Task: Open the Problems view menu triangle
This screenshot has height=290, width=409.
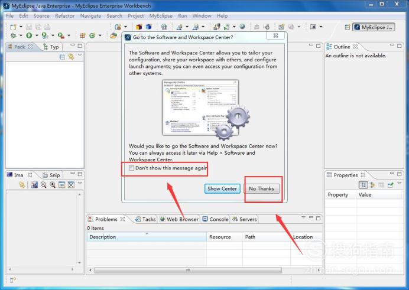Action: click(x=303, y=217)
